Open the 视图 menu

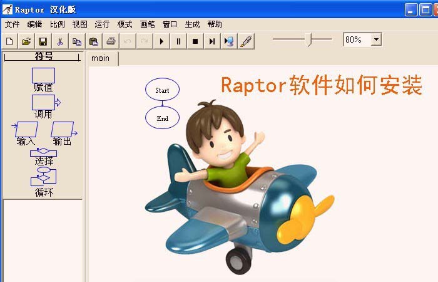click(x=80, y=24)
